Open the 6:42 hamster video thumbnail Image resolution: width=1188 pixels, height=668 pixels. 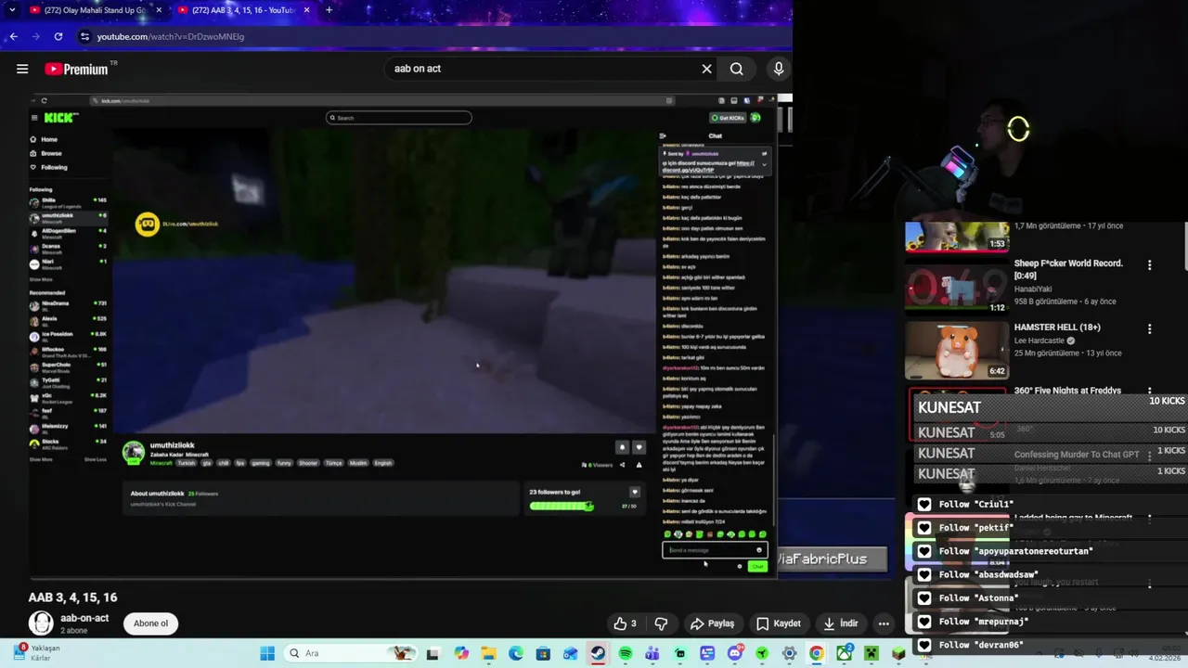957,351
